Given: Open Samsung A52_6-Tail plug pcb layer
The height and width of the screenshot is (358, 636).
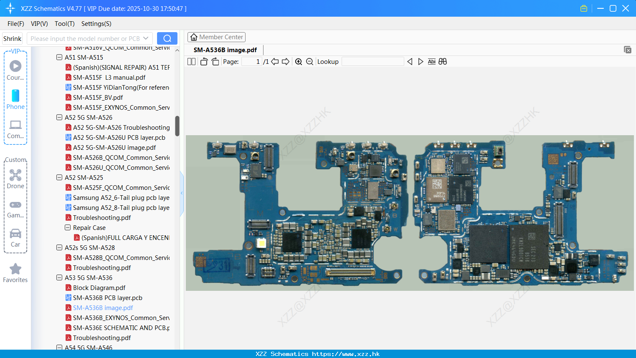Looking at the screenshot, I should coord(121,197).
